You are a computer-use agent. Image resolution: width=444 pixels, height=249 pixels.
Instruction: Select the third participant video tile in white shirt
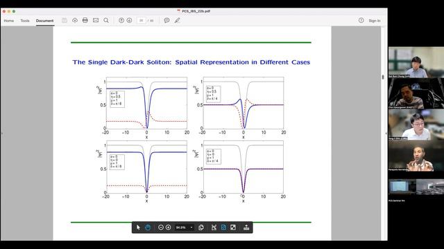416,124
